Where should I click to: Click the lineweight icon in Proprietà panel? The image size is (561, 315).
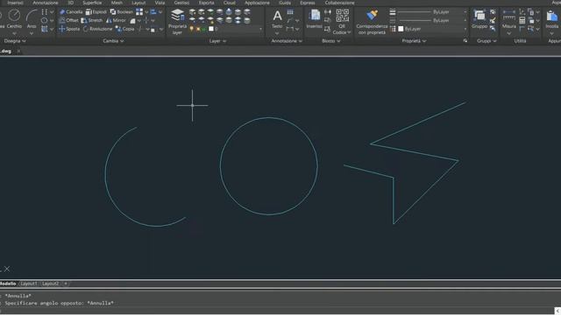click(393, 11)
